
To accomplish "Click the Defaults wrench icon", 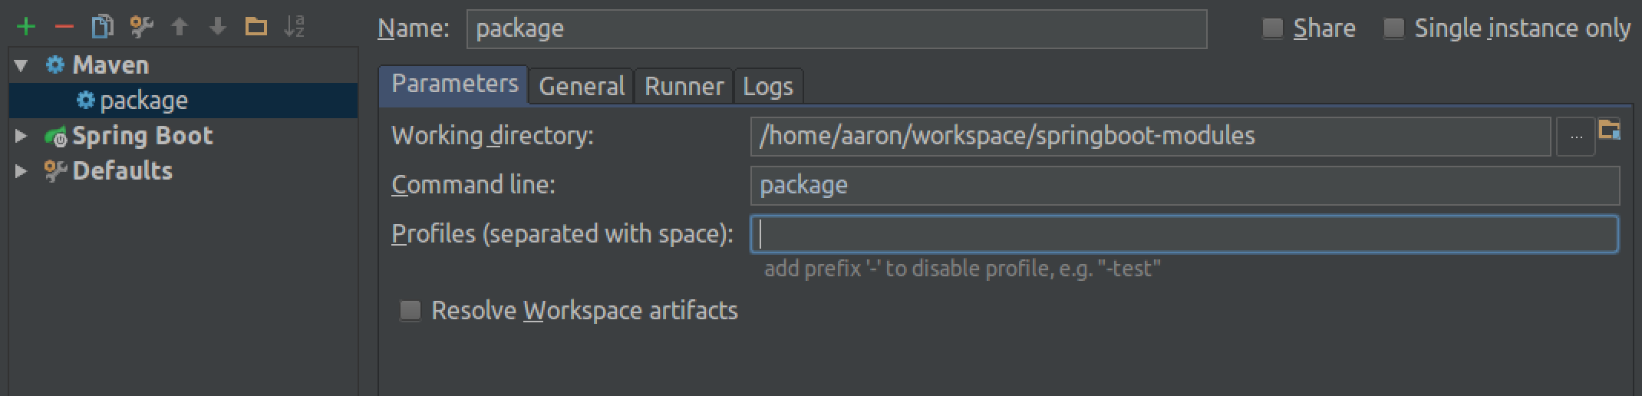I will coord(55,171).
